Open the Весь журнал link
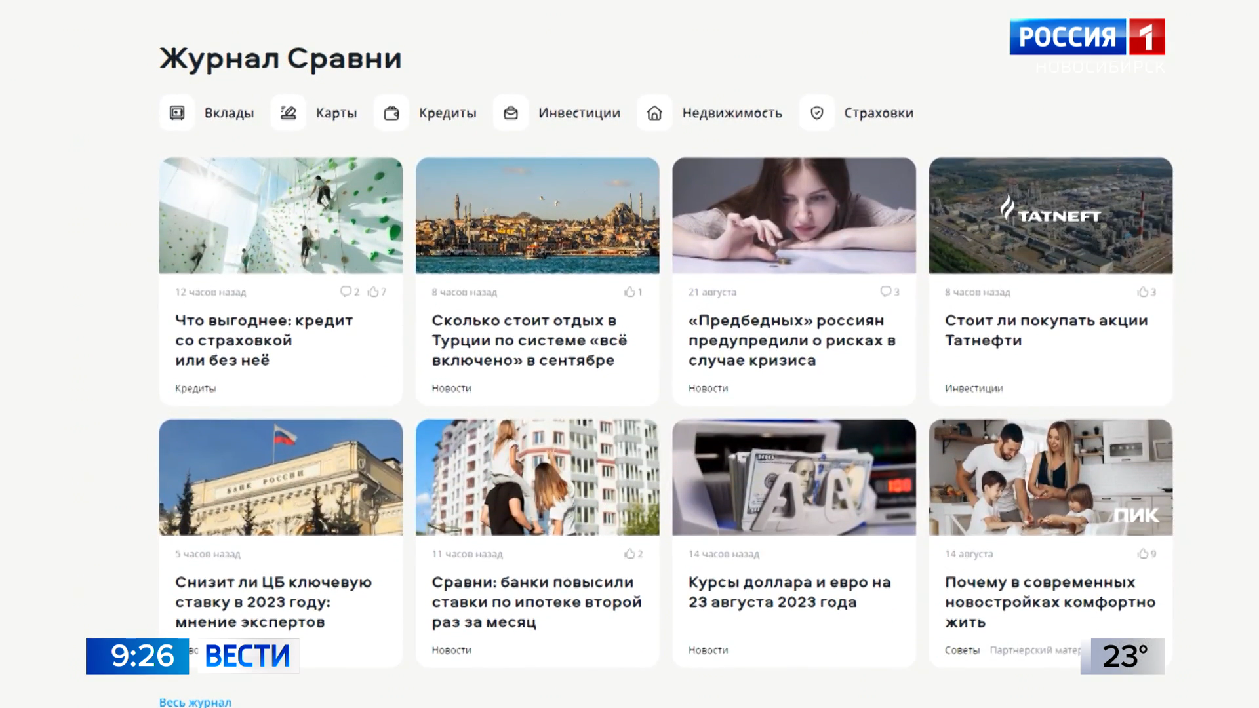 195,702
